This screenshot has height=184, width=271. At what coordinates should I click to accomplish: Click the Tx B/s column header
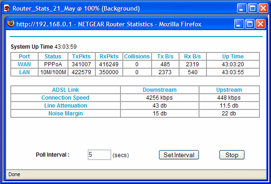click(x=165, y=57)
